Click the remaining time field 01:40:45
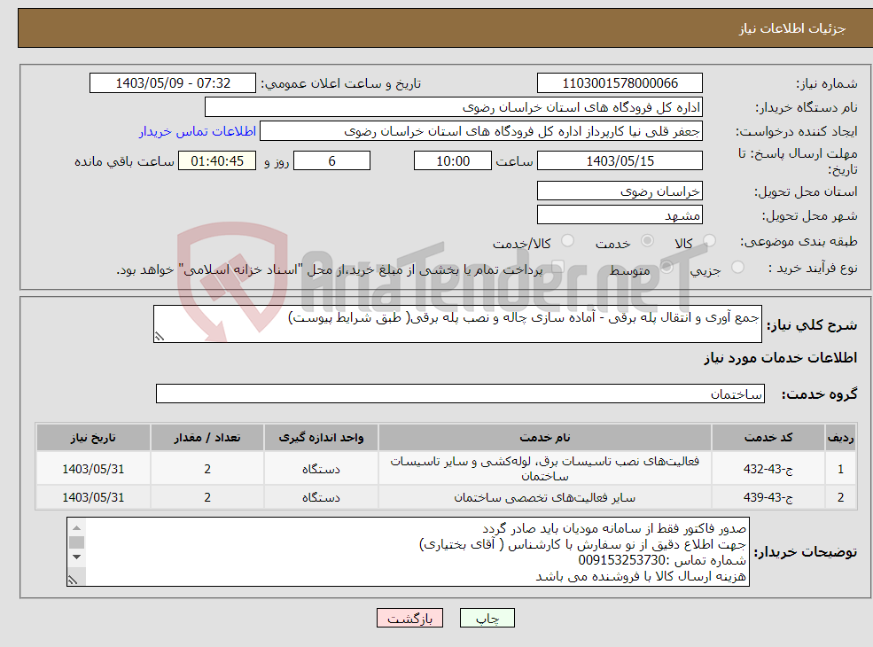Image resolution: width=873 pixels, height=647 pixels. [x=217, y=161]
